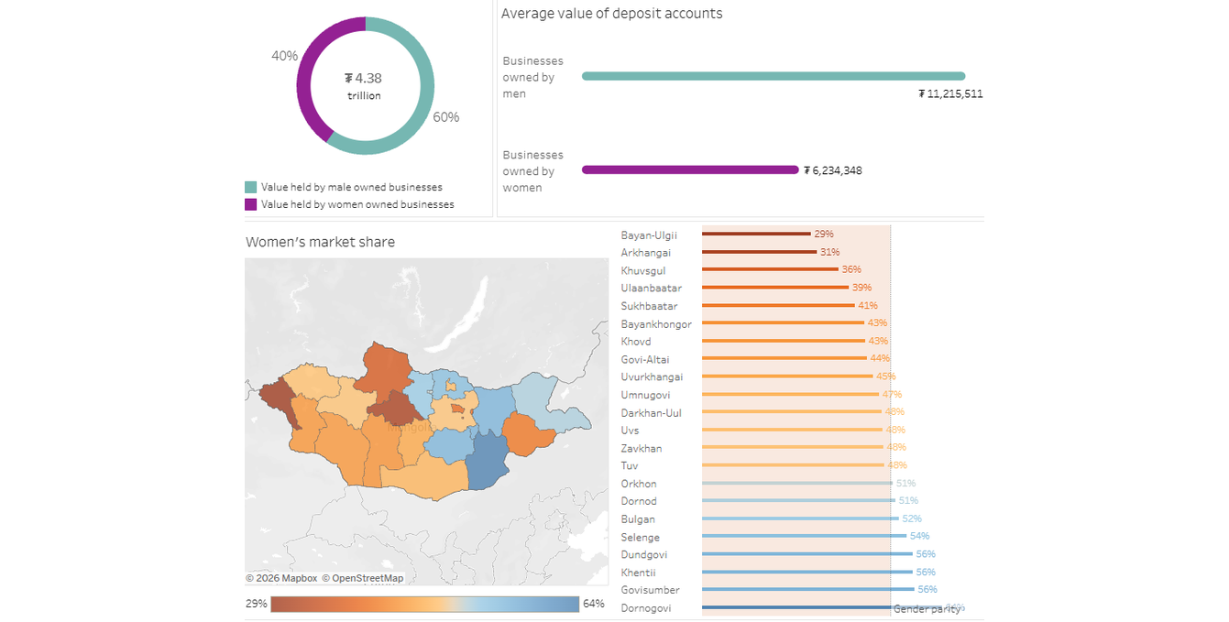Select the Arkhangai row label
1229x622 pixels.
(x=645, y=253)
